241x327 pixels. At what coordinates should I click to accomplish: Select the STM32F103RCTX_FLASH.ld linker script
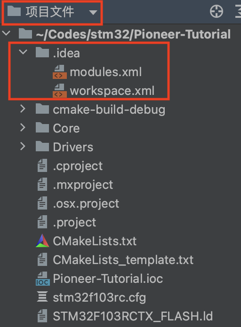point(133,316)
